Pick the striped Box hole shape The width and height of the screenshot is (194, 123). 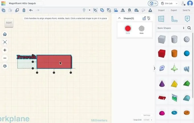(x=162, y=40)
